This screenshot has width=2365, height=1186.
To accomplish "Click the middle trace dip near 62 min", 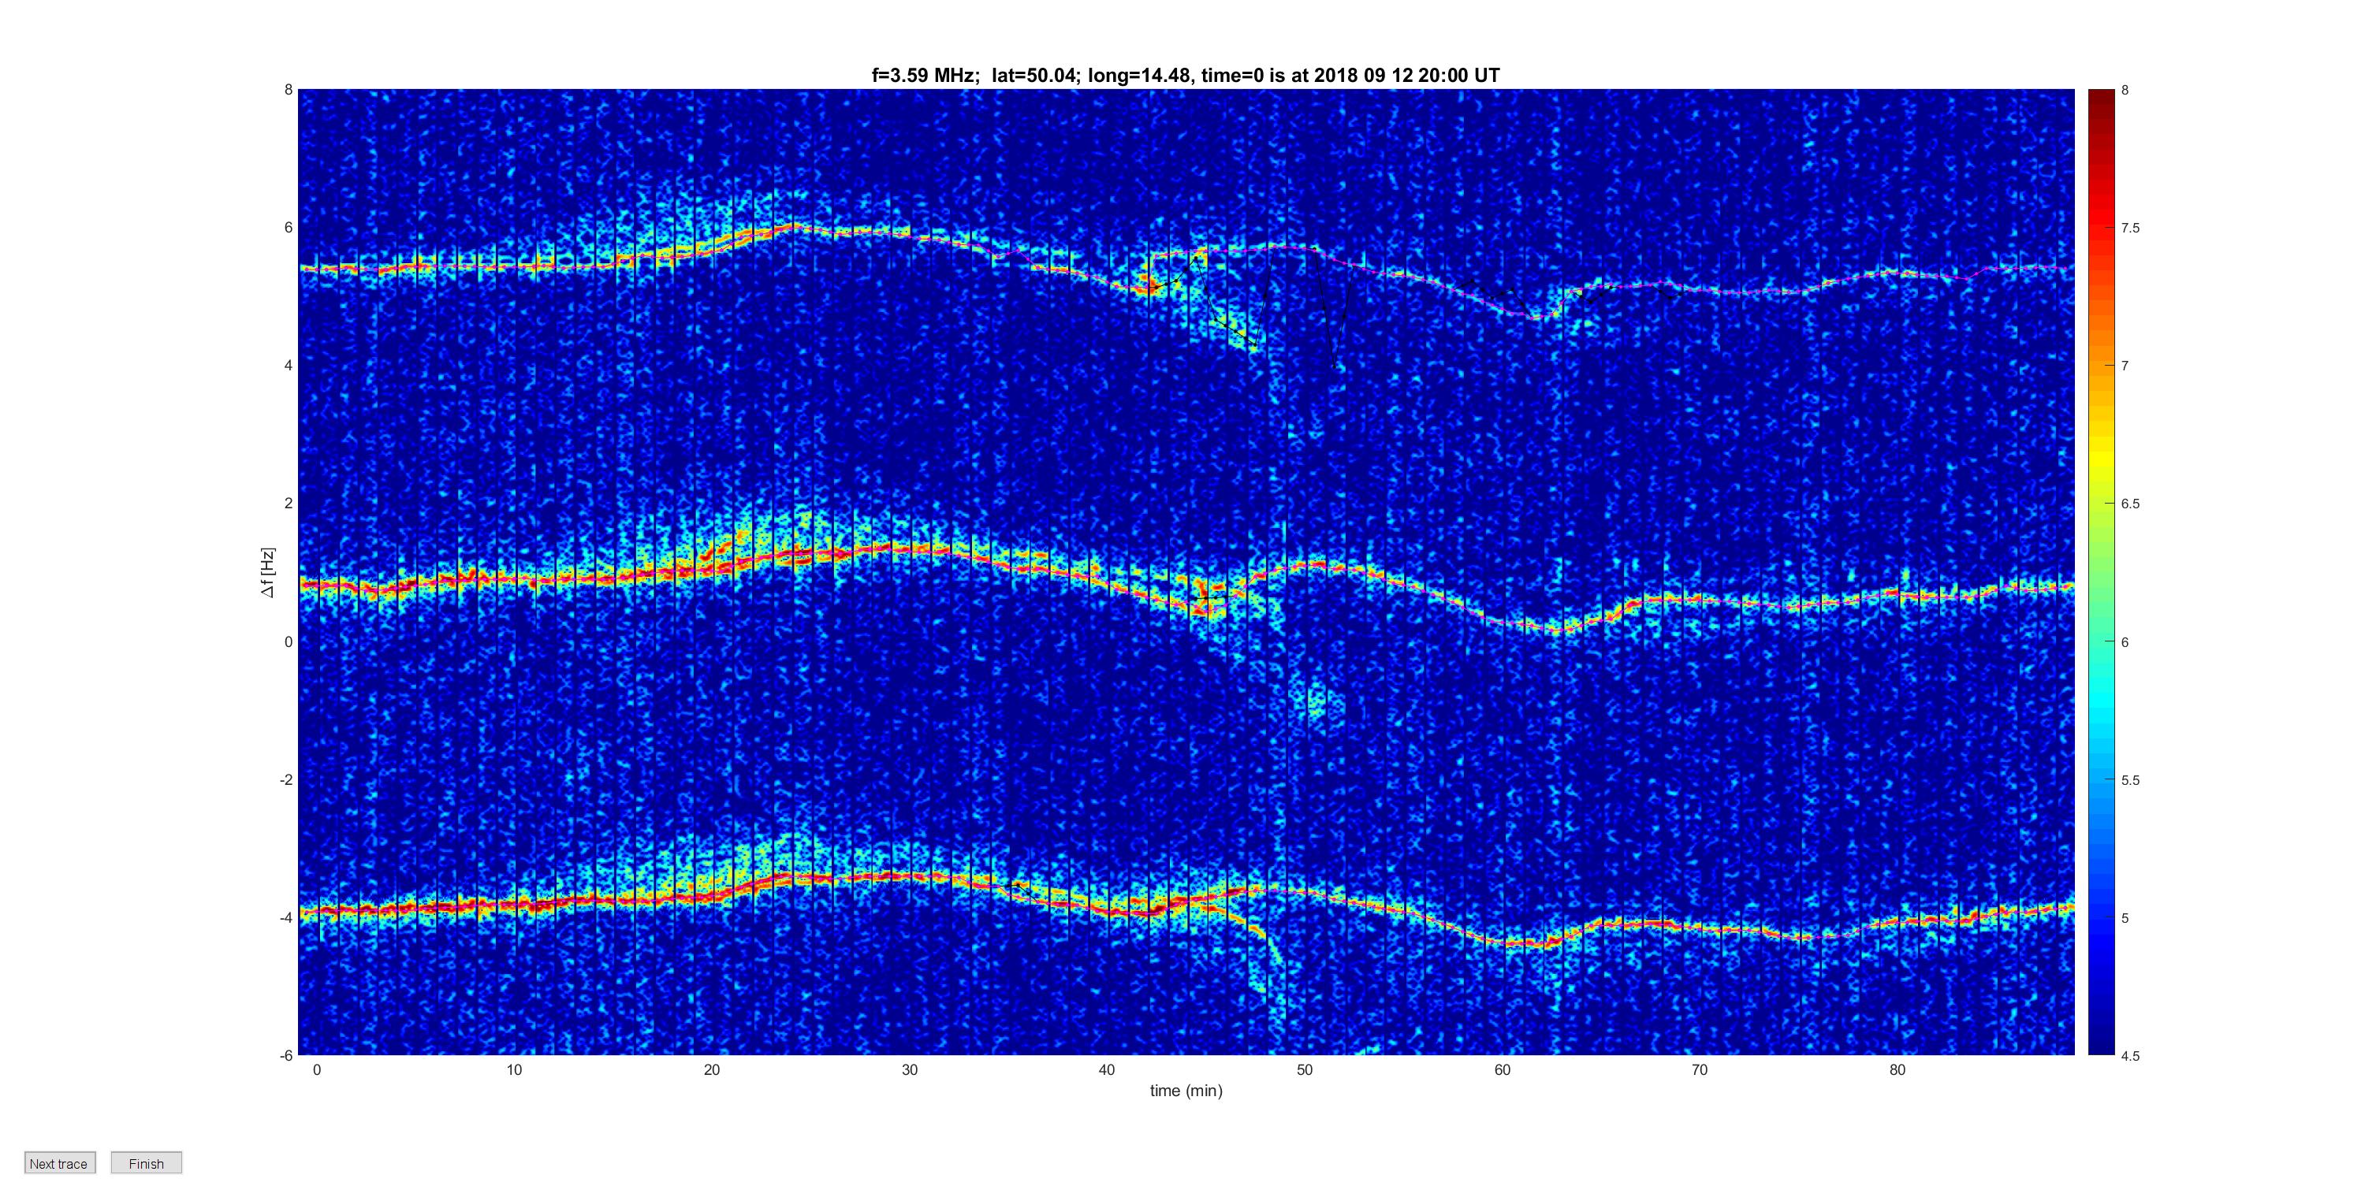I will (x=1555, y=630).
